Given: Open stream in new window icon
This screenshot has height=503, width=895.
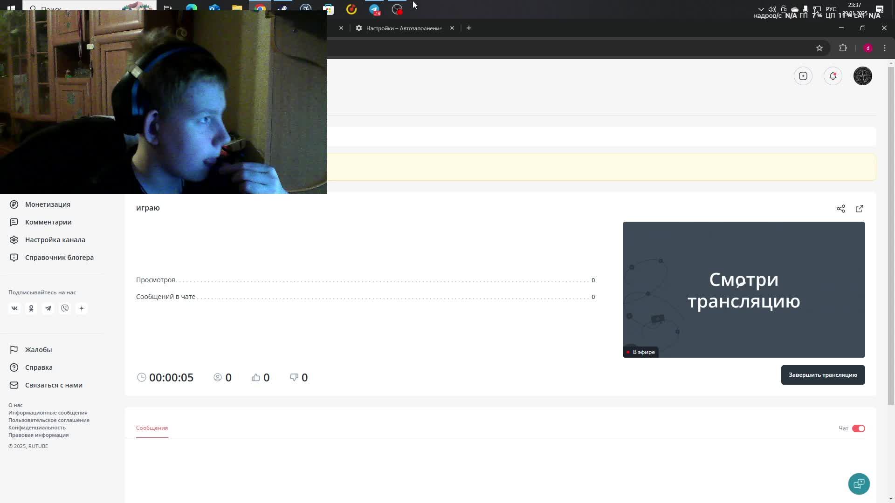Looking at the screenshot, I should click(860, 209).
